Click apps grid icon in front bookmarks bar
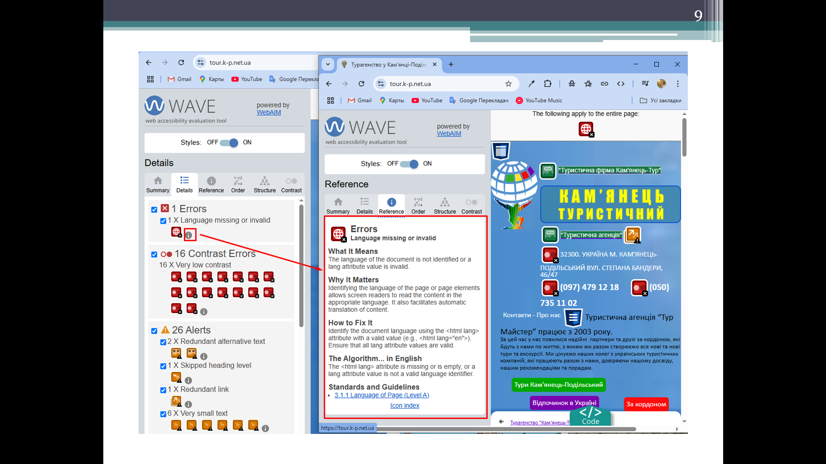826x464 pixels. 331,101
